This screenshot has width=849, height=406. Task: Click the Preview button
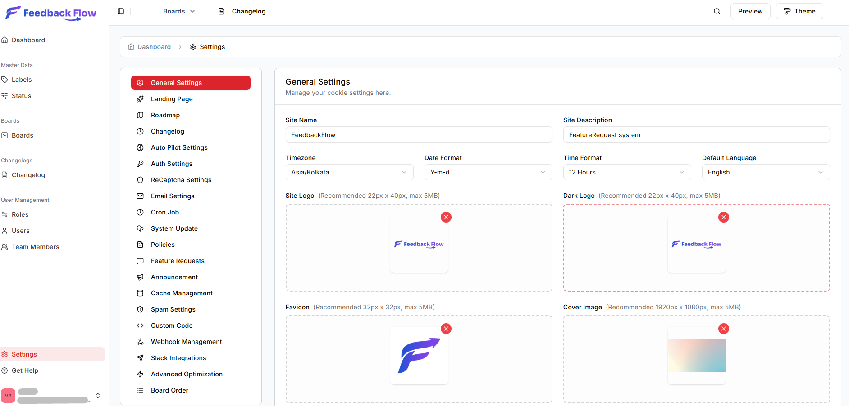coord(750,11)
